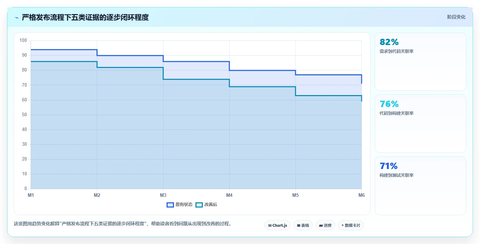Click the table icon in the 表格 chip
This screenshot has width=480, height=244.
(x=299, y=225)
